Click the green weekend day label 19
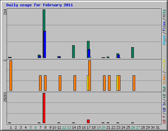This screenshot has height=131, width=168. click(98, 127)
